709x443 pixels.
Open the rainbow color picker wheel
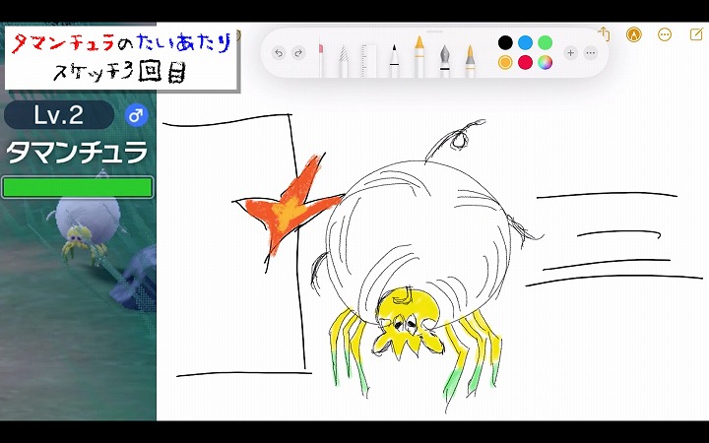(x=545, y=63)
